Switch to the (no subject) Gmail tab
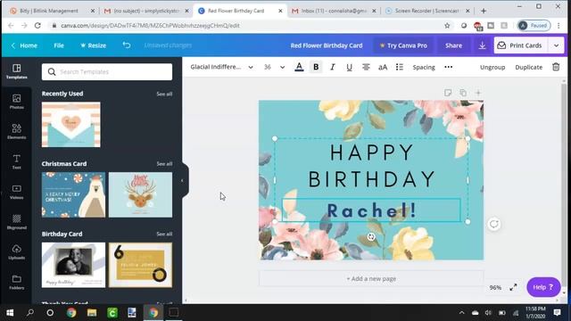The height and width of the screenshot is (321, 571). pos(146,11)
